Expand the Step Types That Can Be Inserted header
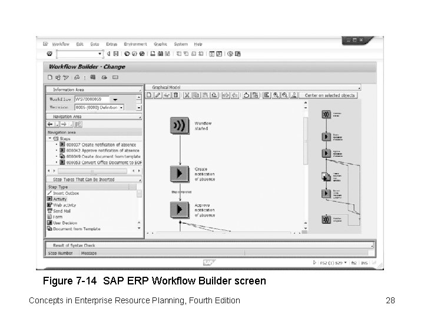 pyautogui.click(x=94, y=180)
